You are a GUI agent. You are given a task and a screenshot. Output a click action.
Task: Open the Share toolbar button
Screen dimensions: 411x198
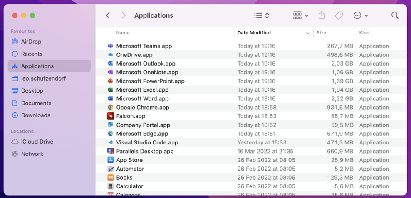pyautogui.click(x=322, y=15)
